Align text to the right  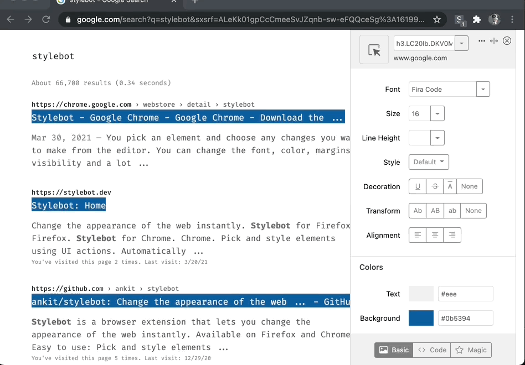tap(452, 235)
